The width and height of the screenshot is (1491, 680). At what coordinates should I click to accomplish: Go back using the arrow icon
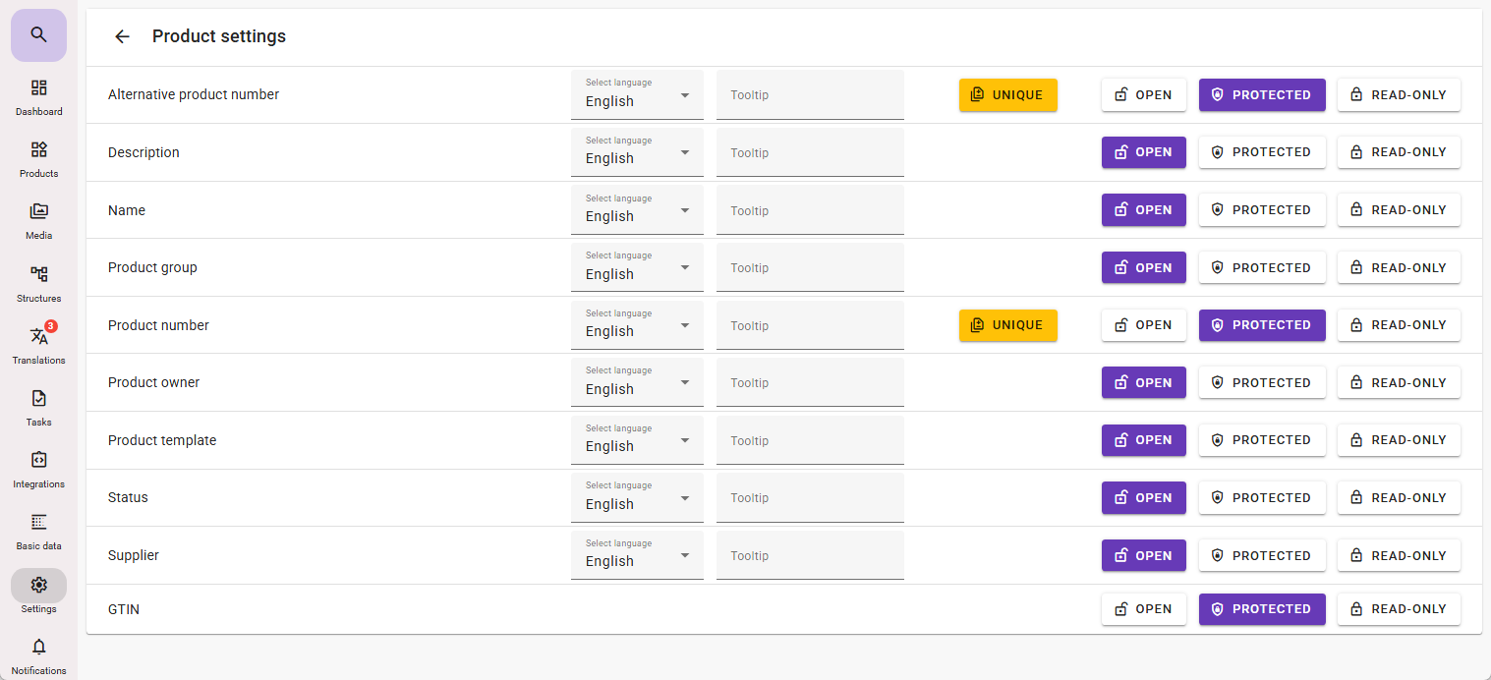[122, 36]
